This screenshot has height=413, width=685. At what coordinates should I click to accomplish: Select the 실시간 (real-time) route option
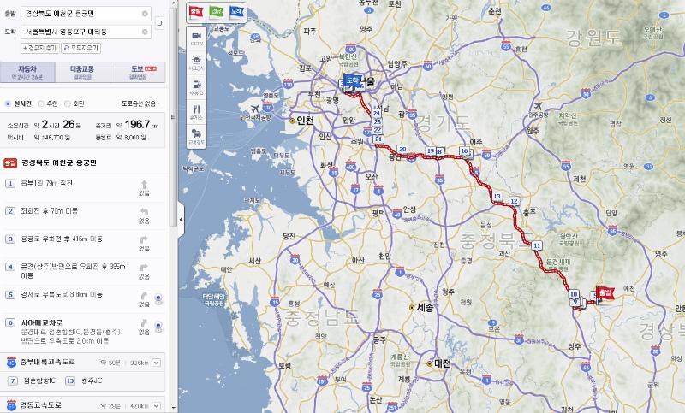9,103
